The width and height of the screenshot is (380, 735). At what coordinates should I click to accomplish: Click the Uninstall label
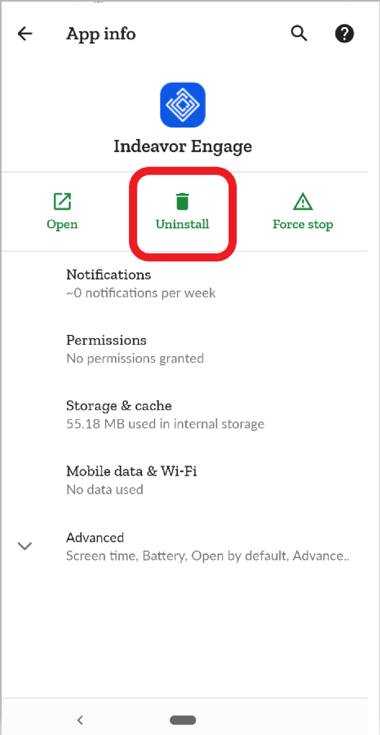click(182, 224)
